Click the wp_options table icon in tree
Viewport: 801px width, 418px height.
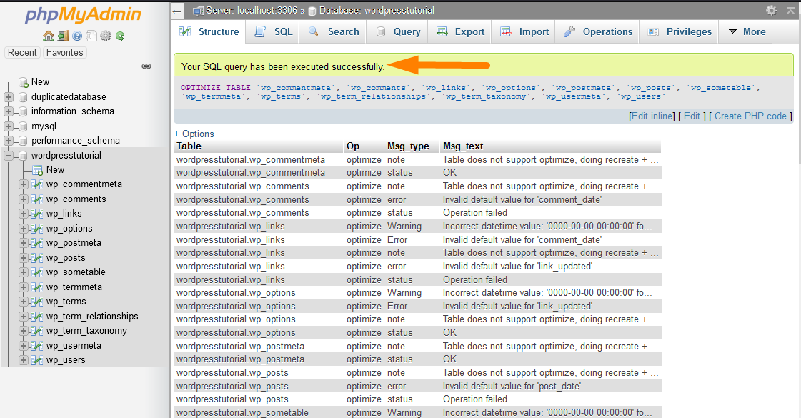pos(36,229)
